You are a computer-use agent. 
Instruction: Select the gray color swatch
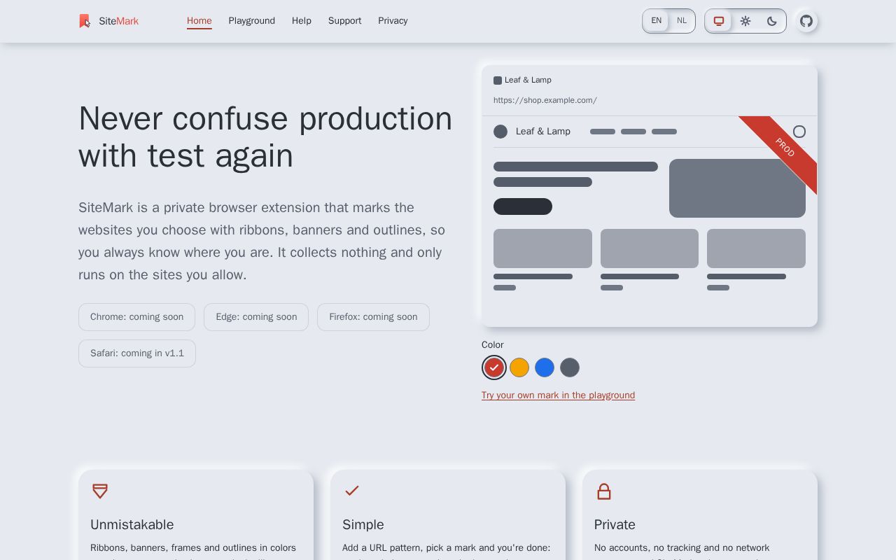570,367
